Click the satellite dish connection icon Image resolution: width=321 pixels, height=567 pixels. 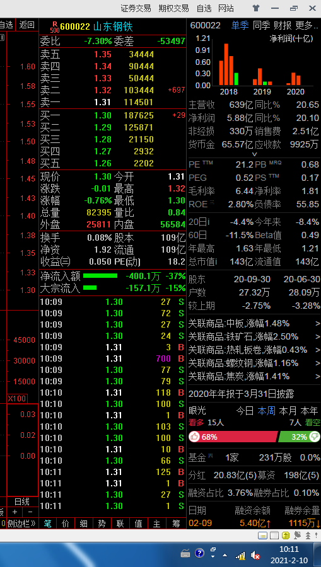click(297, 535)
